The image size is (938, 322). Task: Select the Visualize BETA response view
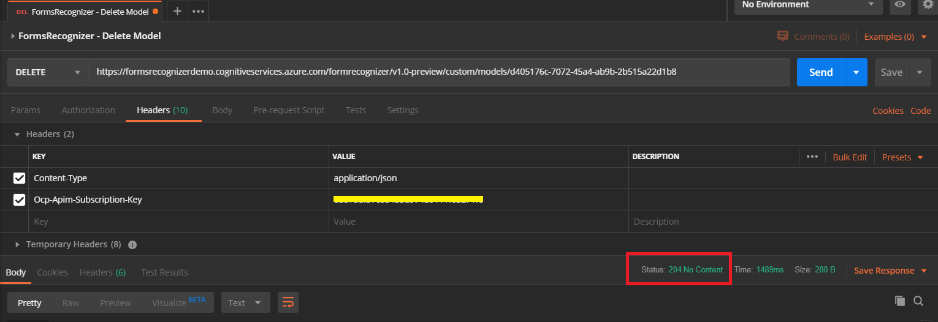click(179, 302)
